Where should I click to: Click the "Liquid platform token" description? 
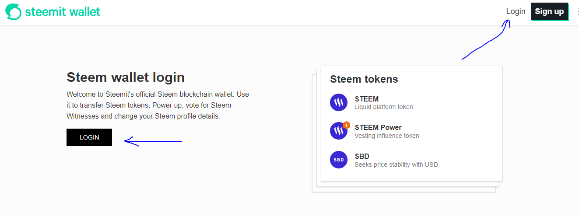click(383, 107)
